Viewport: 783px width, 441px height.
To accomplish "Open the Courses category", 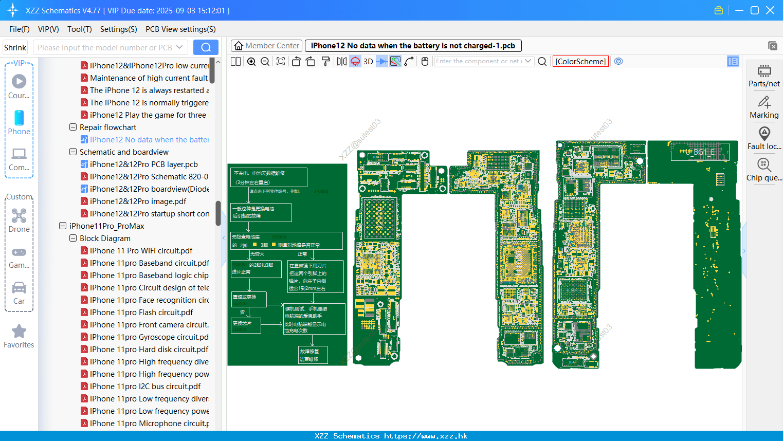I will [19, 87].
